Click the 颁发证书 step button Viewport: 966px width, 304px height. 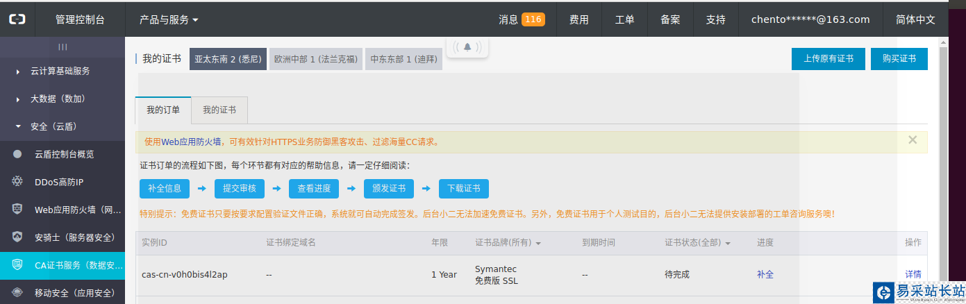coord(389,189)
